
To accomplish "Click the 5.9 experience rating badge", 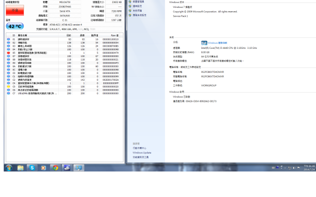I will coord(204,43).
